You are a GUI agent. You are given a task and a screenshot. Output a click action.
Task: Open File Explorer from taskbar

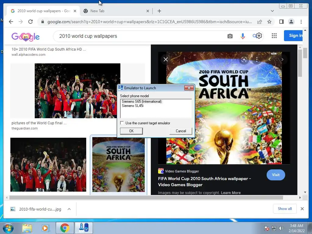(27, 228)
